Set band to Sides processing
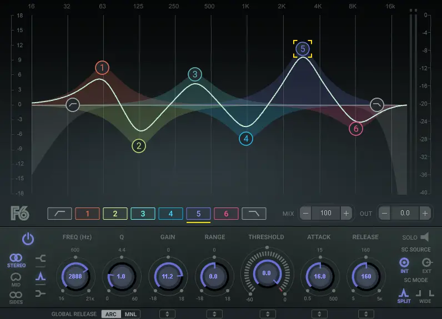Screen dimensions: 442x319 [16, 297]
